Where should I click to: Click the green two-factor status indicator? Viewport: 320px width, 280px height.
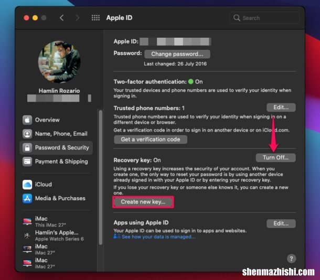coord(190,82)
